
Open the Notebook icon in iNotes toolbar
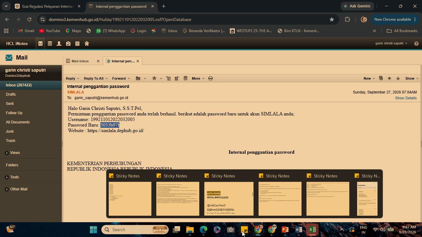(x=78, y=44)
